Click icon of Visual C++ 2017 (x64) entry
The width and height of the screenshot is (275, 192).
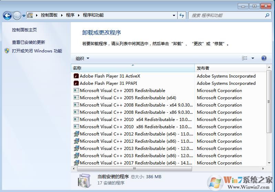pyautogui.click(x=76, y=163)
